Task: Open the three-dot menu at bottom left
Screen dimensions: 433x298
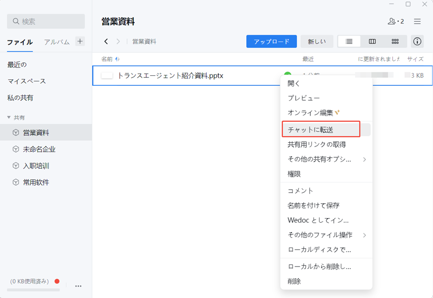Action: click(78, 286)
